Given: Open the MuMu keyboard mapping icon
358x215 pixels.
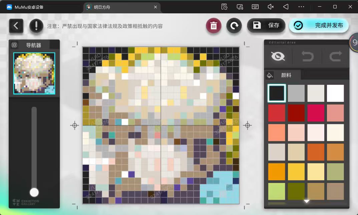Looking at the screenshot, I should click(x=255, y=7).
